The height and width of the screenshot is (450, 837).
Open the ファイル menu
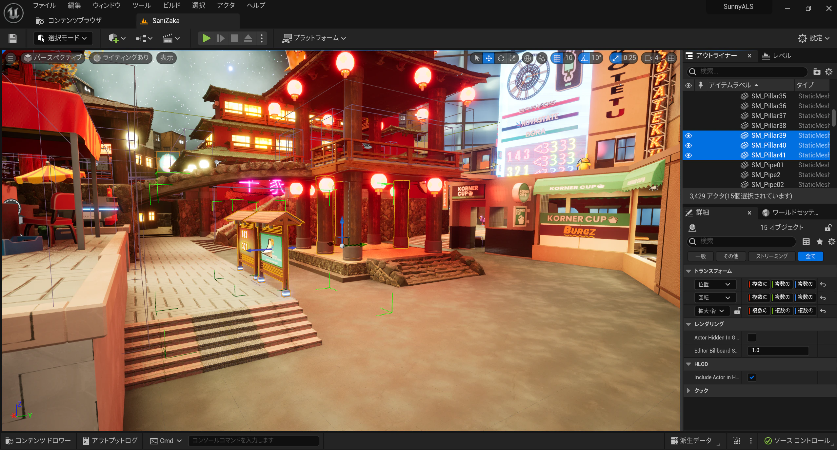[44, 6]
